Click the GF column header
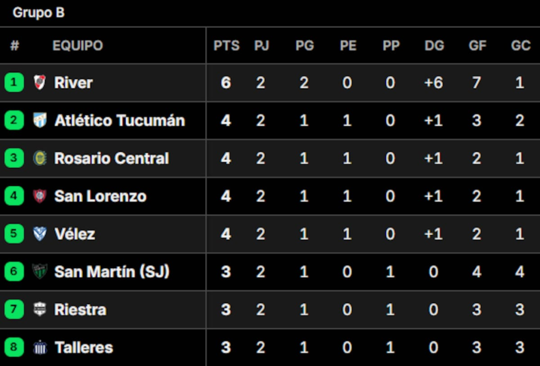540x366 pixels. (477, 46)
